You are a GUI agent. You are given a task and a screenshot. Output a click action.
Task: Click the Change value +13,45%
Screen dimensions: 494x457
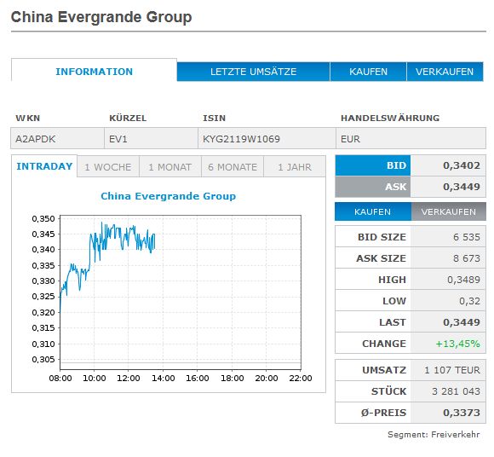pyautogui.click(x=457, y=344)
